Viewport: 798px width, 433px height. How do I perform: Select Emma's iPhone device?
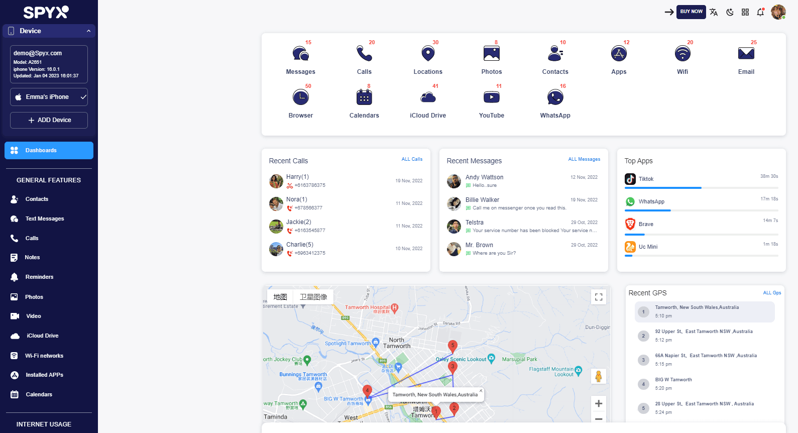coord(49,97)
